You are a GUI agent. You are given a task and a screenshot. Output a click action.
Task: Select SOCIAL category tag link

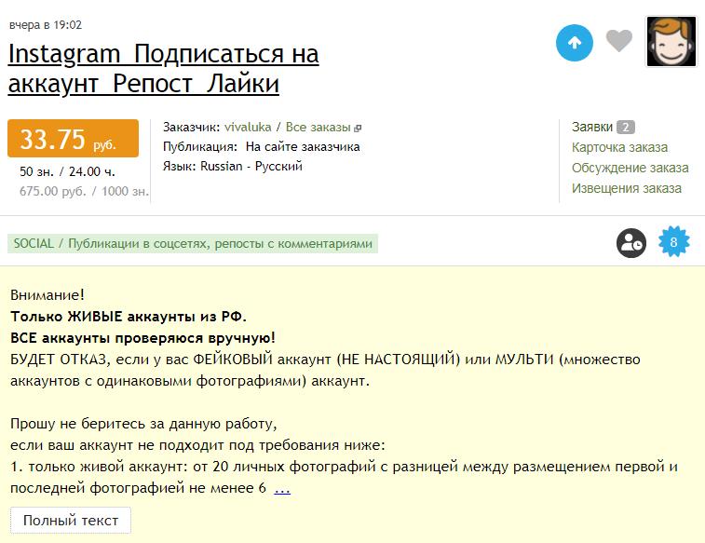pos(193,244)
